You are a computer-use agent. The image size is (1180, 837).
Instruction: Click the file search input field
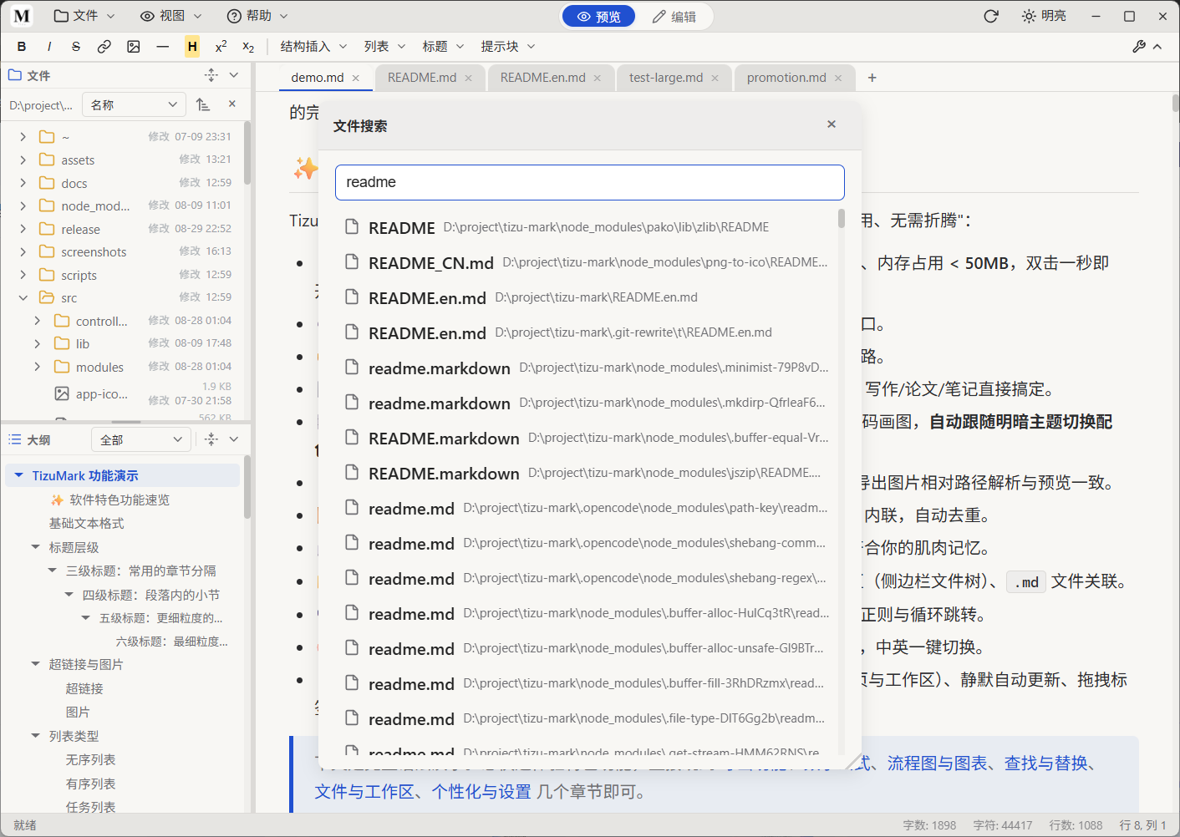click(x=590, y=182)
